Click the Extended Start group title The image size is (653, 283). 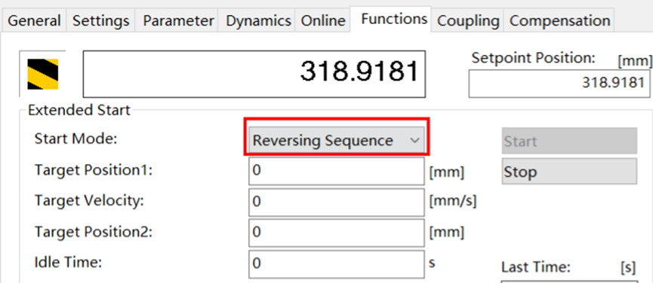[x=79, y=111]
